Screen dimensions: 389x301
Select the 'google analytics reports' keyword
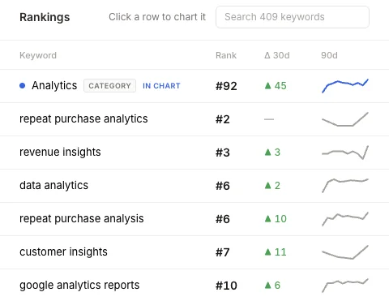pos(79,286)
